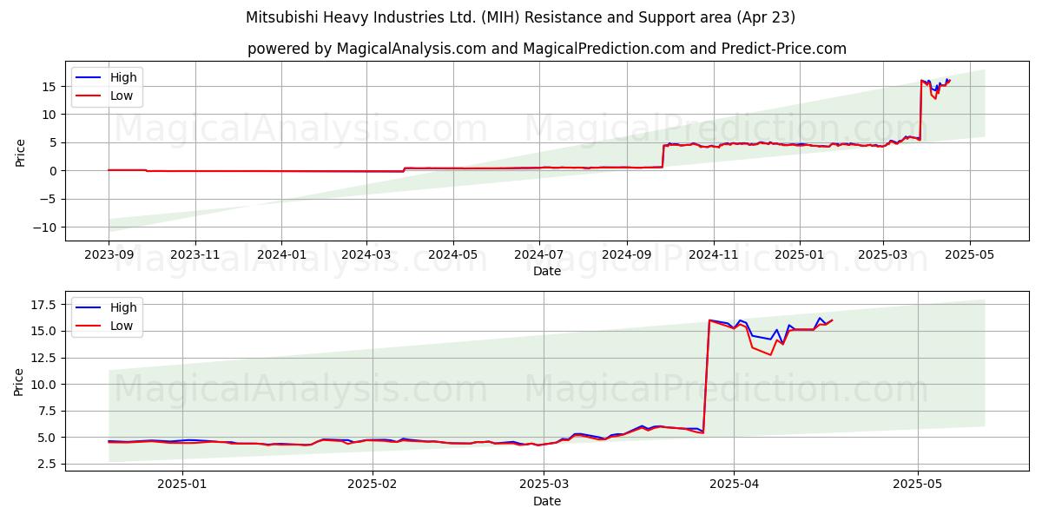This screenshot has width=1042, height=521.
Task: Click the '2025-05' tick on the upper x-axis
Action: pyautogui.click(x=970, y=254)
